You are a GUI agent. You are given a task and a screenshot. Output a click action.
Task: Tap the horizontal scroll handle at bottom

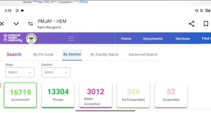[105, 111]
